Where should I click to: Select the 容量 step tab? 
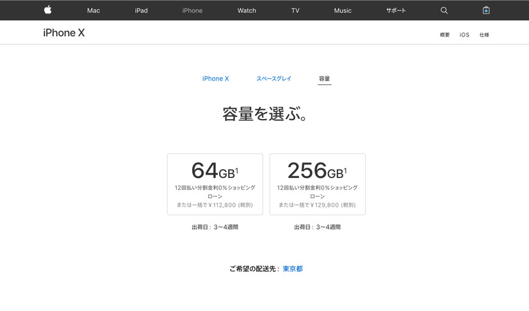pos(324,79)
